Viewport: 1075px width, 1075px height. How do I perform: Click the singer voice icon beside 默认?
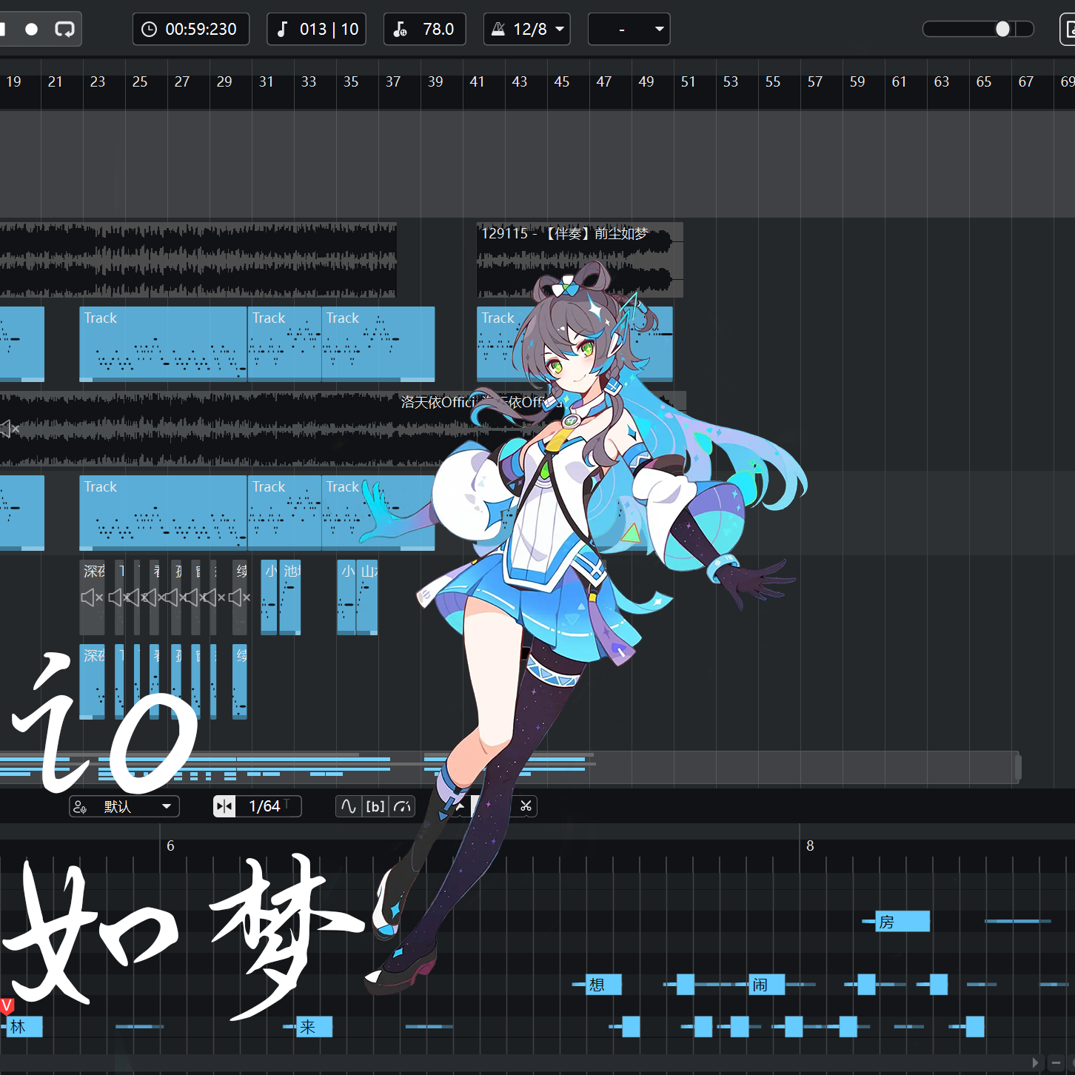[81, 806]
